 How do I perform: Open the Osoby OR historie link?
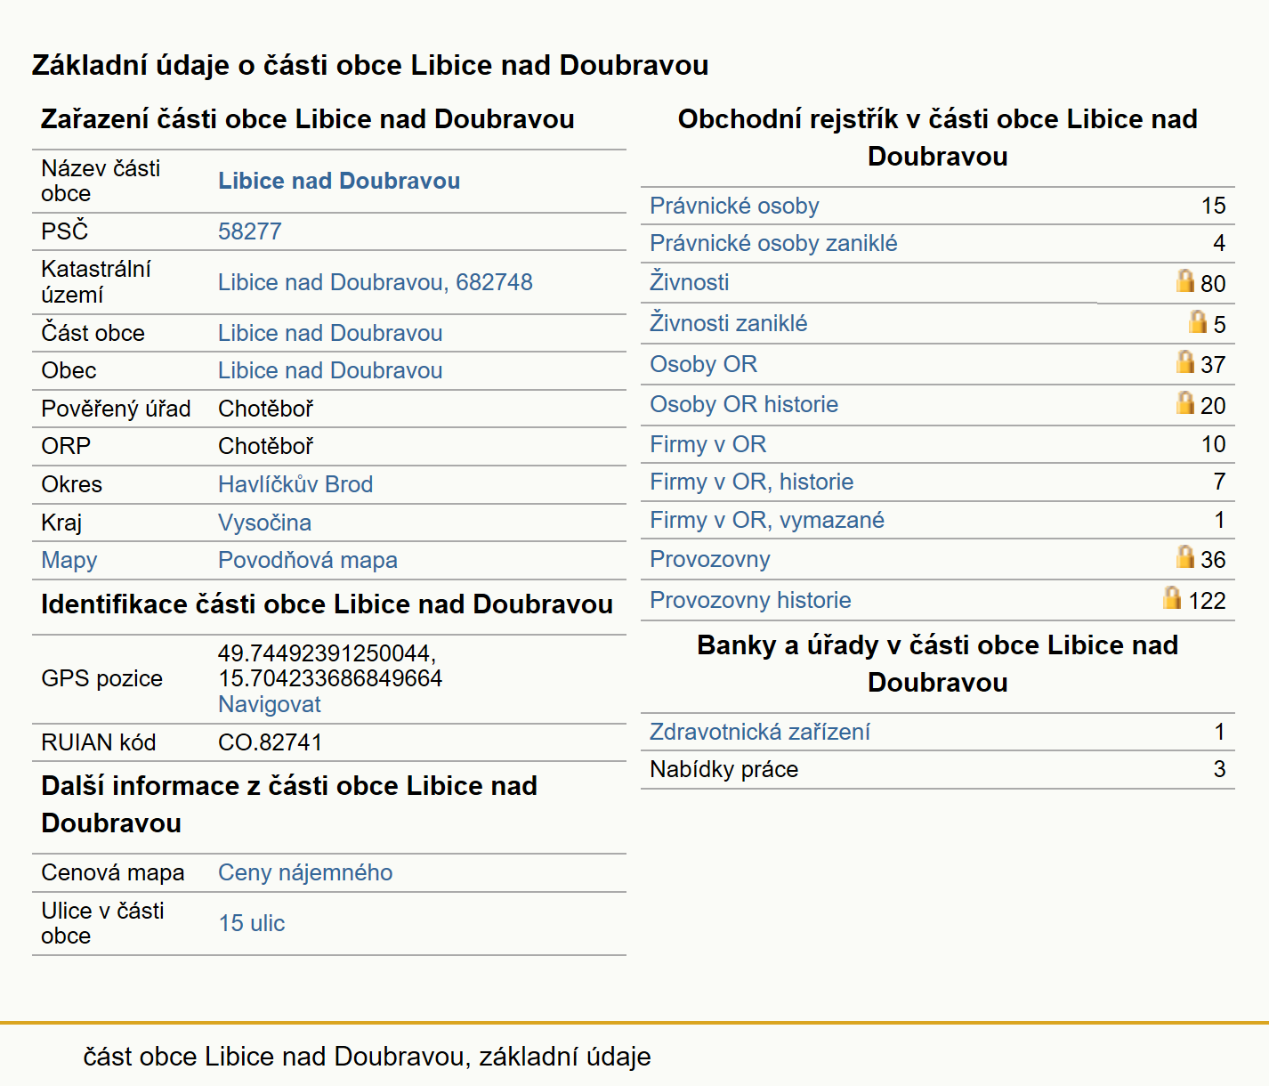tap(744, 404)
